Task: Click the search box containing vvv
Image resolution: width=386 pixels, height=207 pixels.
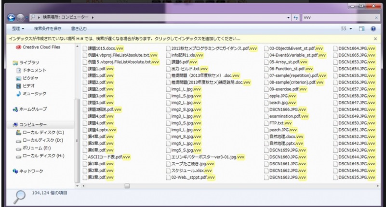Action: tap(337, 18)
